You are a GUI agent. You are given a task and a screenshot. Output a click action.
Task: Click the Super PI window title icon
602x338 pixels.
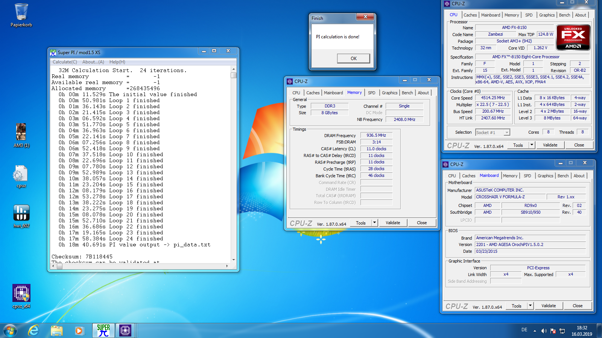(x=53, y=52)
